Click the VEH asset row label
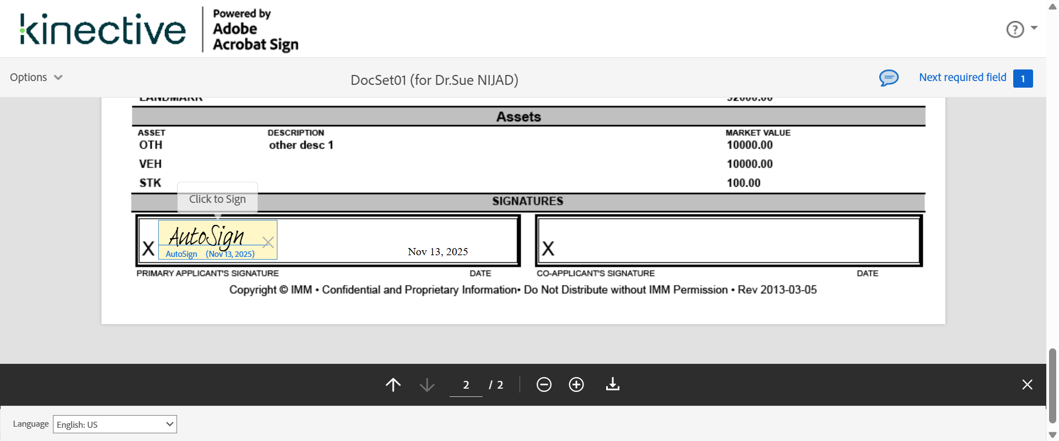This screenshot has width=1059, height=441. (150, 164)
